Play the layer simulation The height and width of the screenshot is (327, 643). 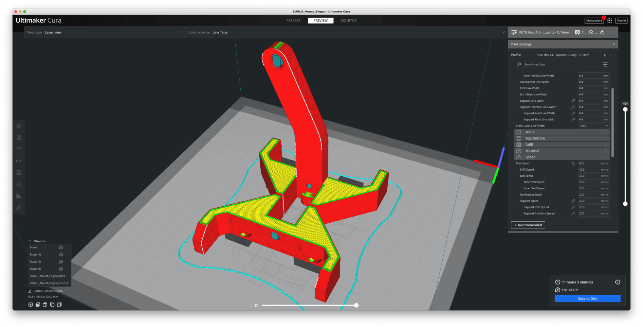point(257,305)
